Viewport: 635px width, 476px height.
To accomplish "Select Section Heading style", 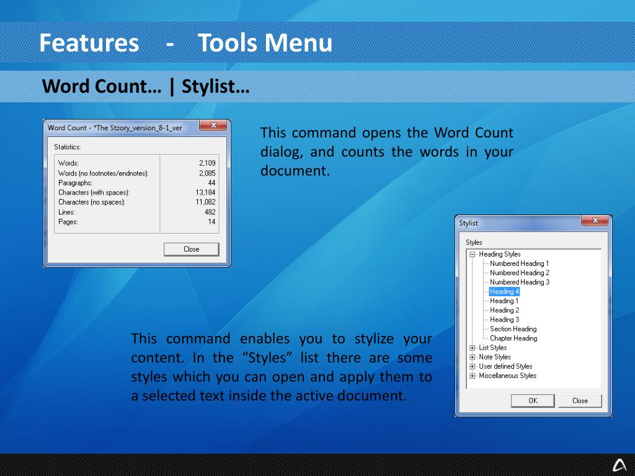I will [x=513, y=328].
